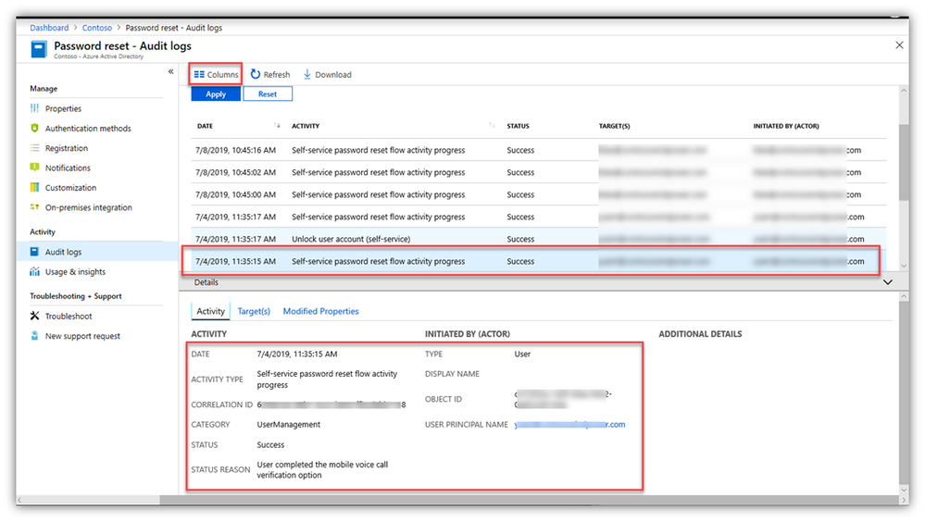925x522 pixels.
Task: Click the Authentication methods shield icon
Action: [35, 128]
